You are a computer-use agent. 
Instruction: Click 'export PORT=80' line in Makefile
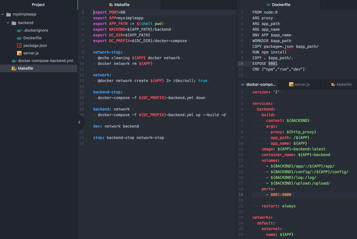(x=109, y=12)
